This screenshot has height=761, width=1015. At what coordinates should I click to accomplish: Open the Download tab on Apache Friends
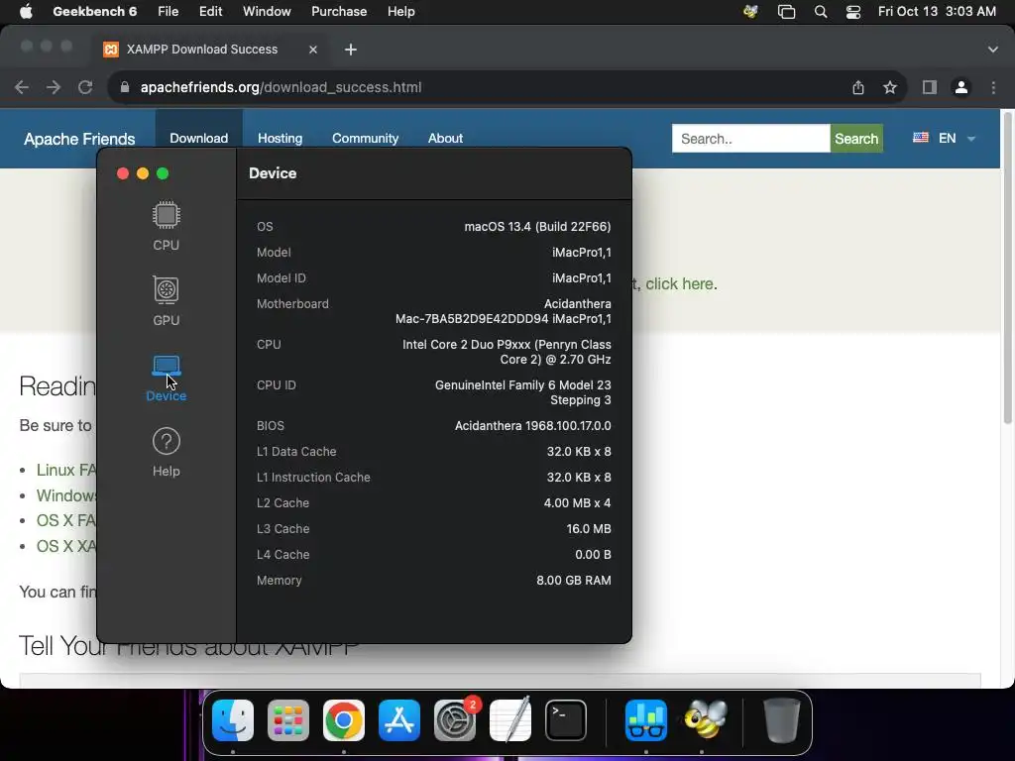pyautogui.click(x=198, y=138)
